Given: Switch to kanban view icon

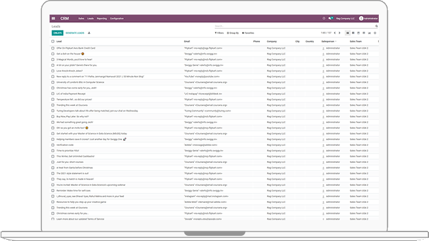Looking at the screenshot, I should point(353,33).
